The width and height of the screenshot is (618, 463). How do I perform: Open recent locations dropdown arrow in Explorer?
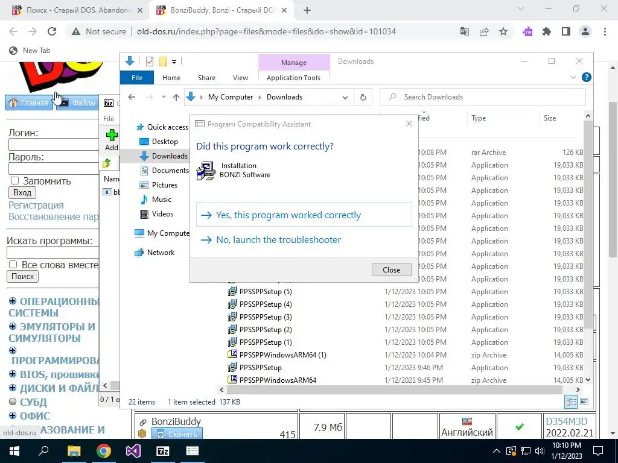(x=164, y=97)
